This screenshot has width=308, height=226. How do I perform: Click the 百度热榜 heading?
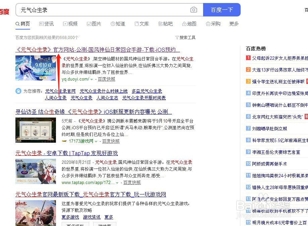point(256,49)
